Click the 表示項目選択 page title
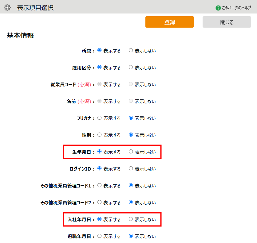This screenshot has width=257, height=243. (35, 8)
